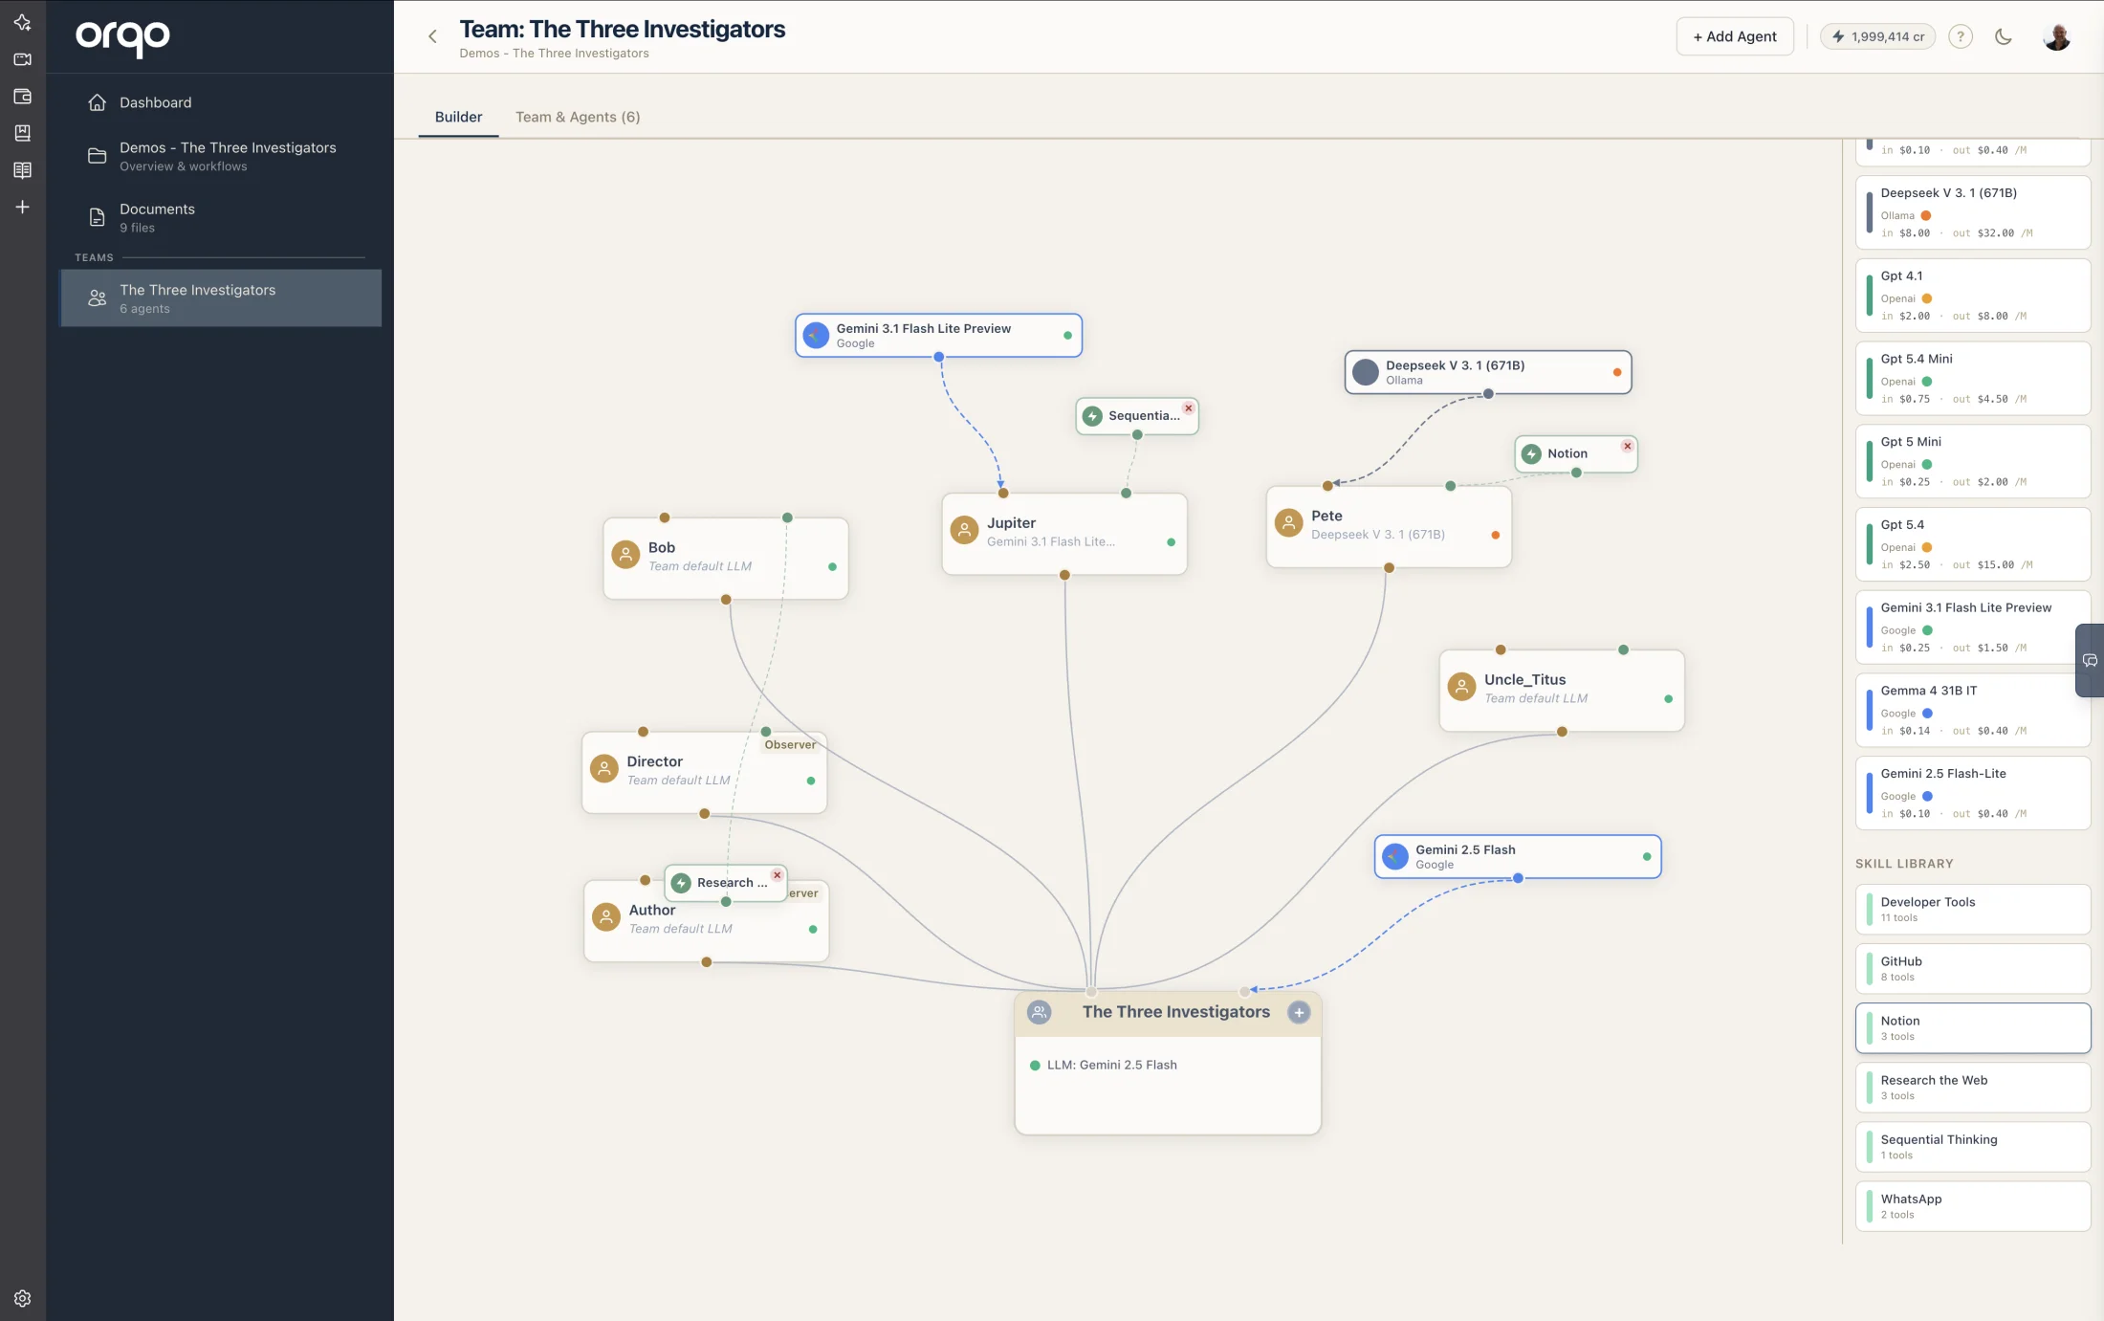Open settings gear in left rail

click(x=23, y=1298)
